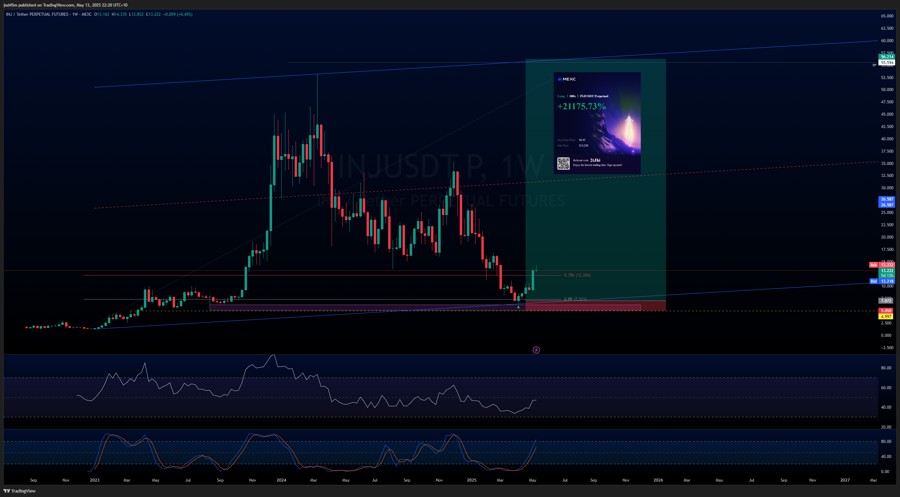Click the Avg Entry Price $6.43 value
The height and width of the screenshot is (497, 900).
pyautogui.click(x=582, y=140)
